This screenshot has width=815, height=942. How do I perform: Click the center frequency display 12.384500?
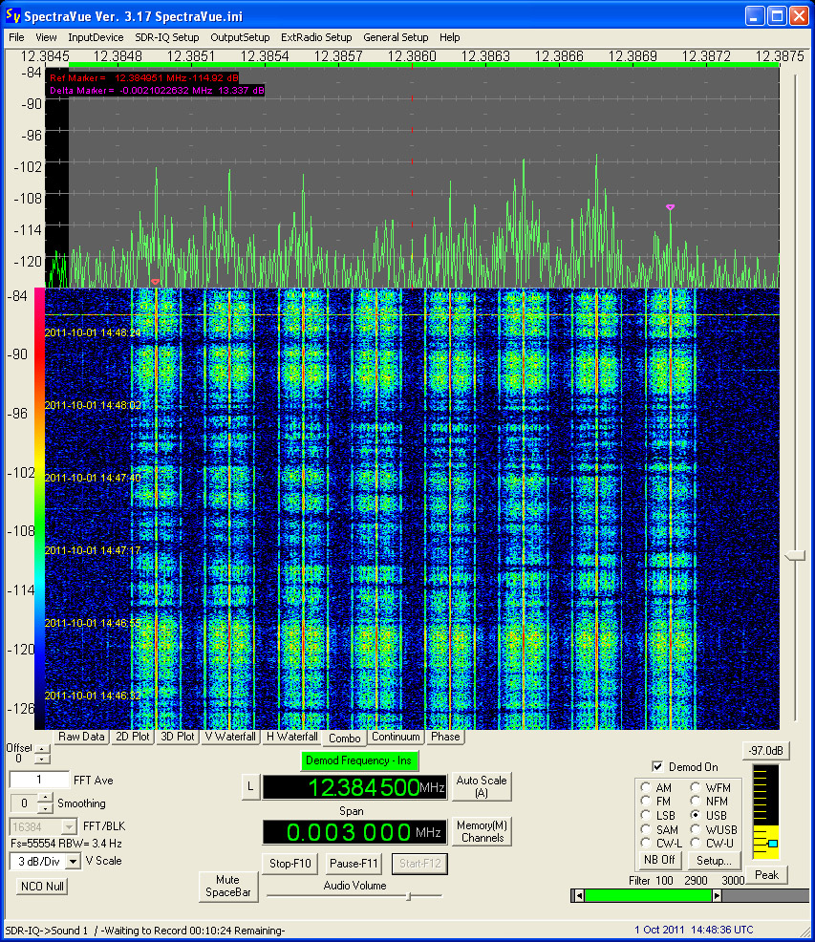tap(355, 787)
